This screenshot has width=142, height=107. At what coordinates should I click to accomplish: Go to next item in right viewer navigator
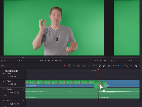click(132, 61)
